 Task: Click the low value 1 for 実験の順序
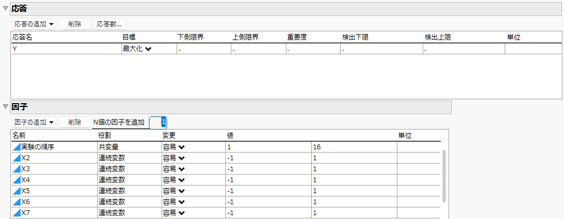tap(268, 147)
